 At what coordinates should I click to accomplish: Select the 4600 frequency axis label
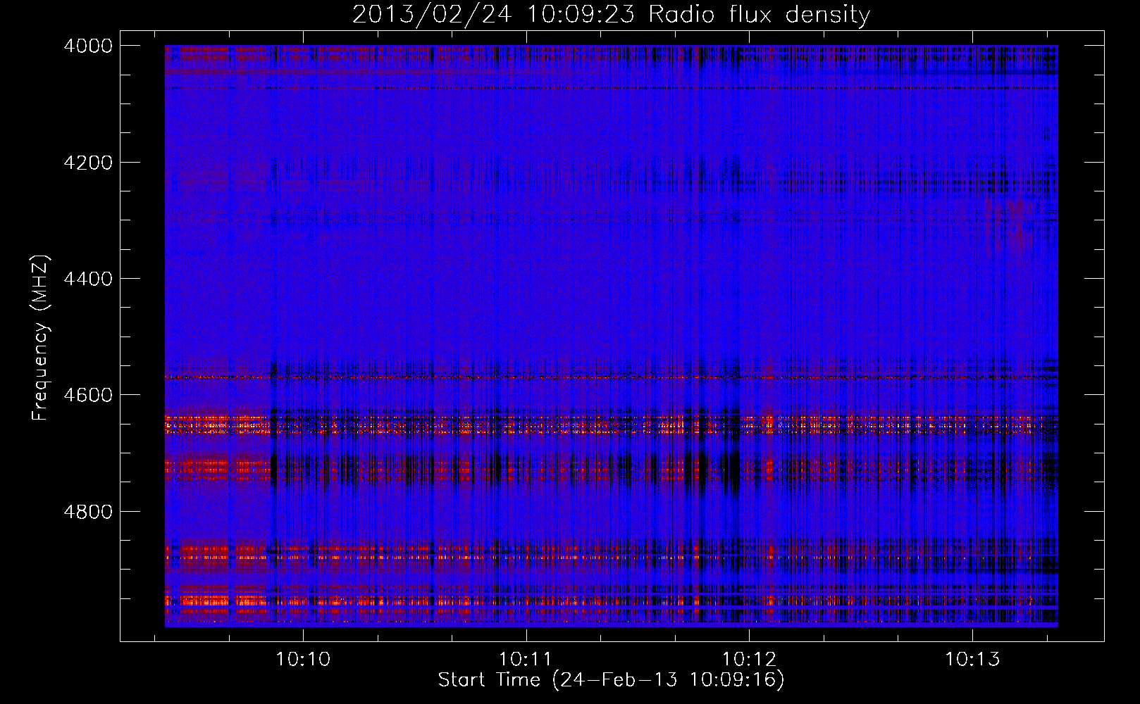(x=88, y=395)
